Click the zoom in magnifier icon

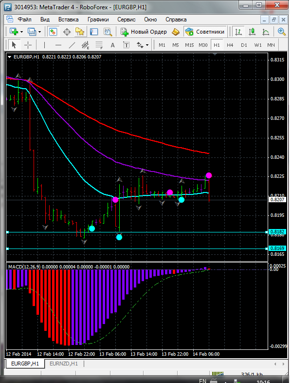point(281,32)
